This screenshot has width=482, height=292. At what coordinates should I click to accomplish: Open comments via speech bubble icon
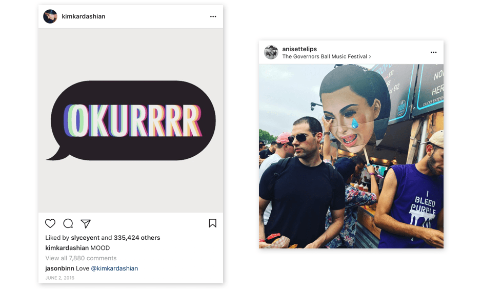pyautogui.click(x=68, y=223)
